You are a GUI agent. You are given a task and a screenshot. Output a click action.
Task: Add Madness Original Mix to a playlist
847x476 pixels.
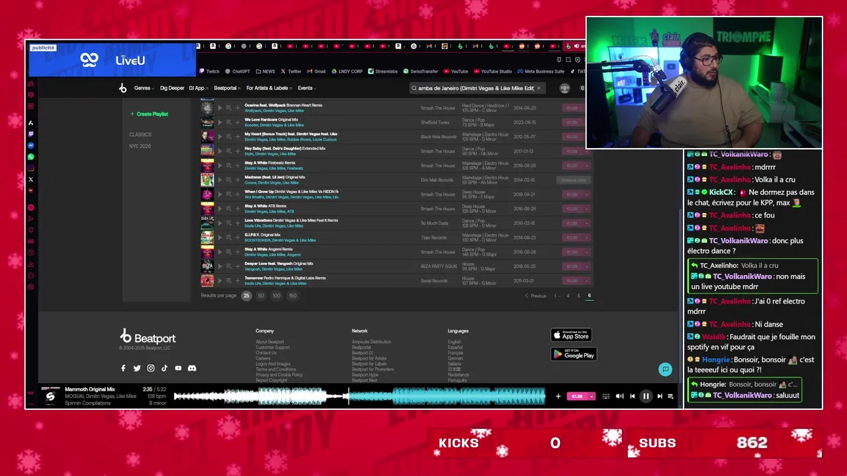click(238, 180)
